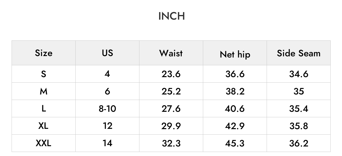Select the XXL size row label
This screenshot has height=156, width=342.
pos(43,143)
